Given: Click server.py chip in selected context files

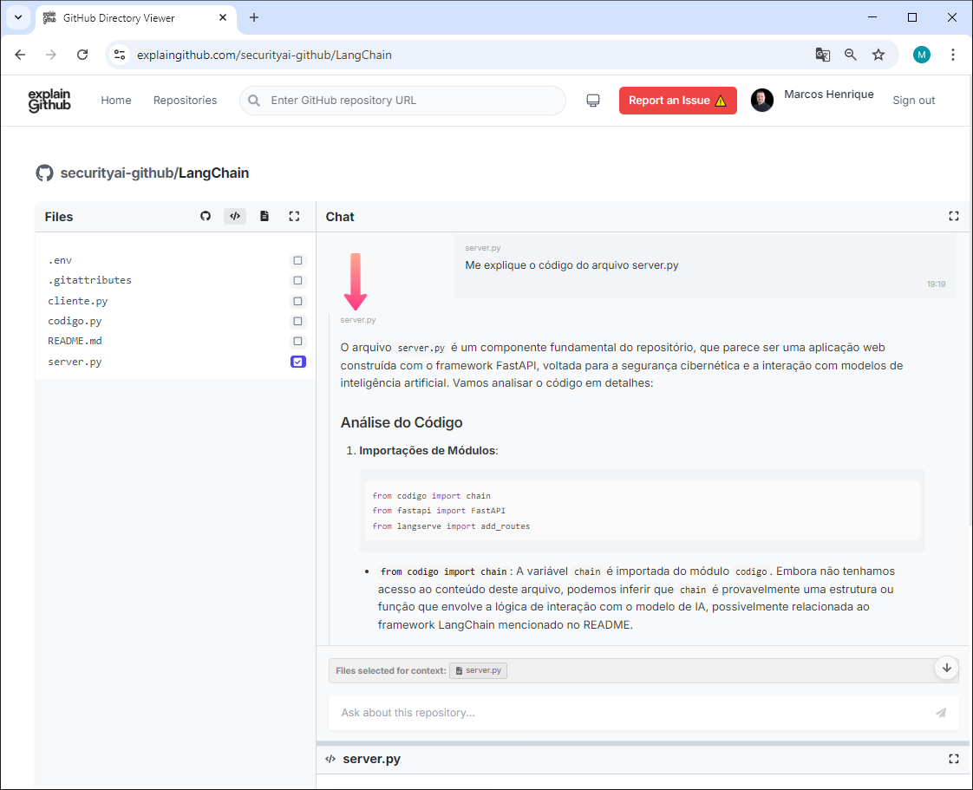Looking at the screenshot, I should (478, 670).
